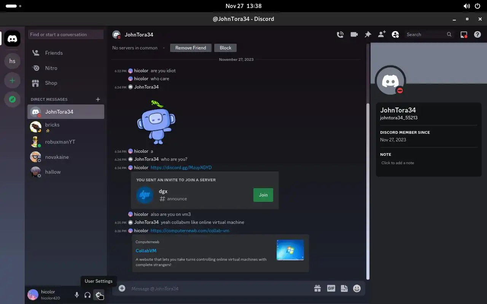
Task: Open hallow direct message
Action: coord(66,172)
